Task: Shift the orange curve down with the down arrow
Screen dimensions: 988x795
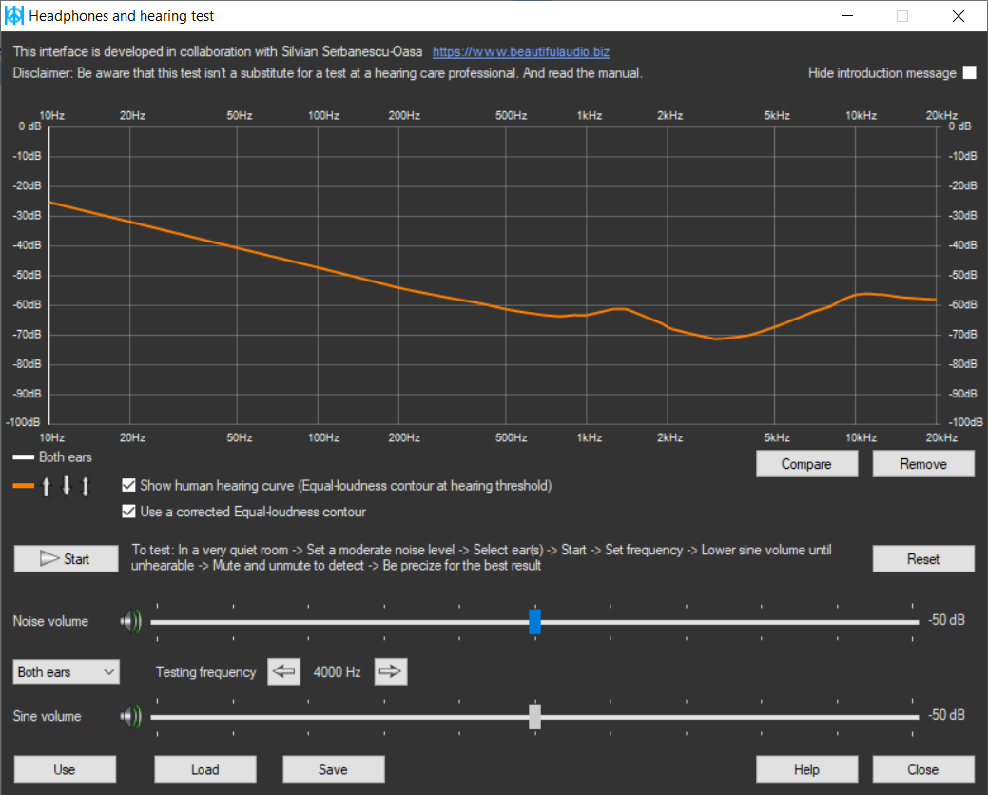Action: click(65, 486)
